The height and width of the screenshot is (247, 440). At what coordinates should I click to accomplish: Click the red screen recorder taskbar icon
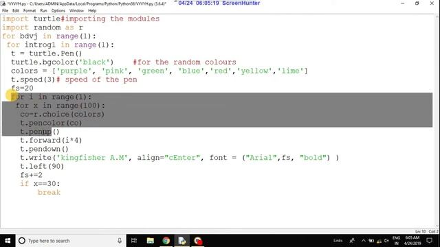pos(198,241)
